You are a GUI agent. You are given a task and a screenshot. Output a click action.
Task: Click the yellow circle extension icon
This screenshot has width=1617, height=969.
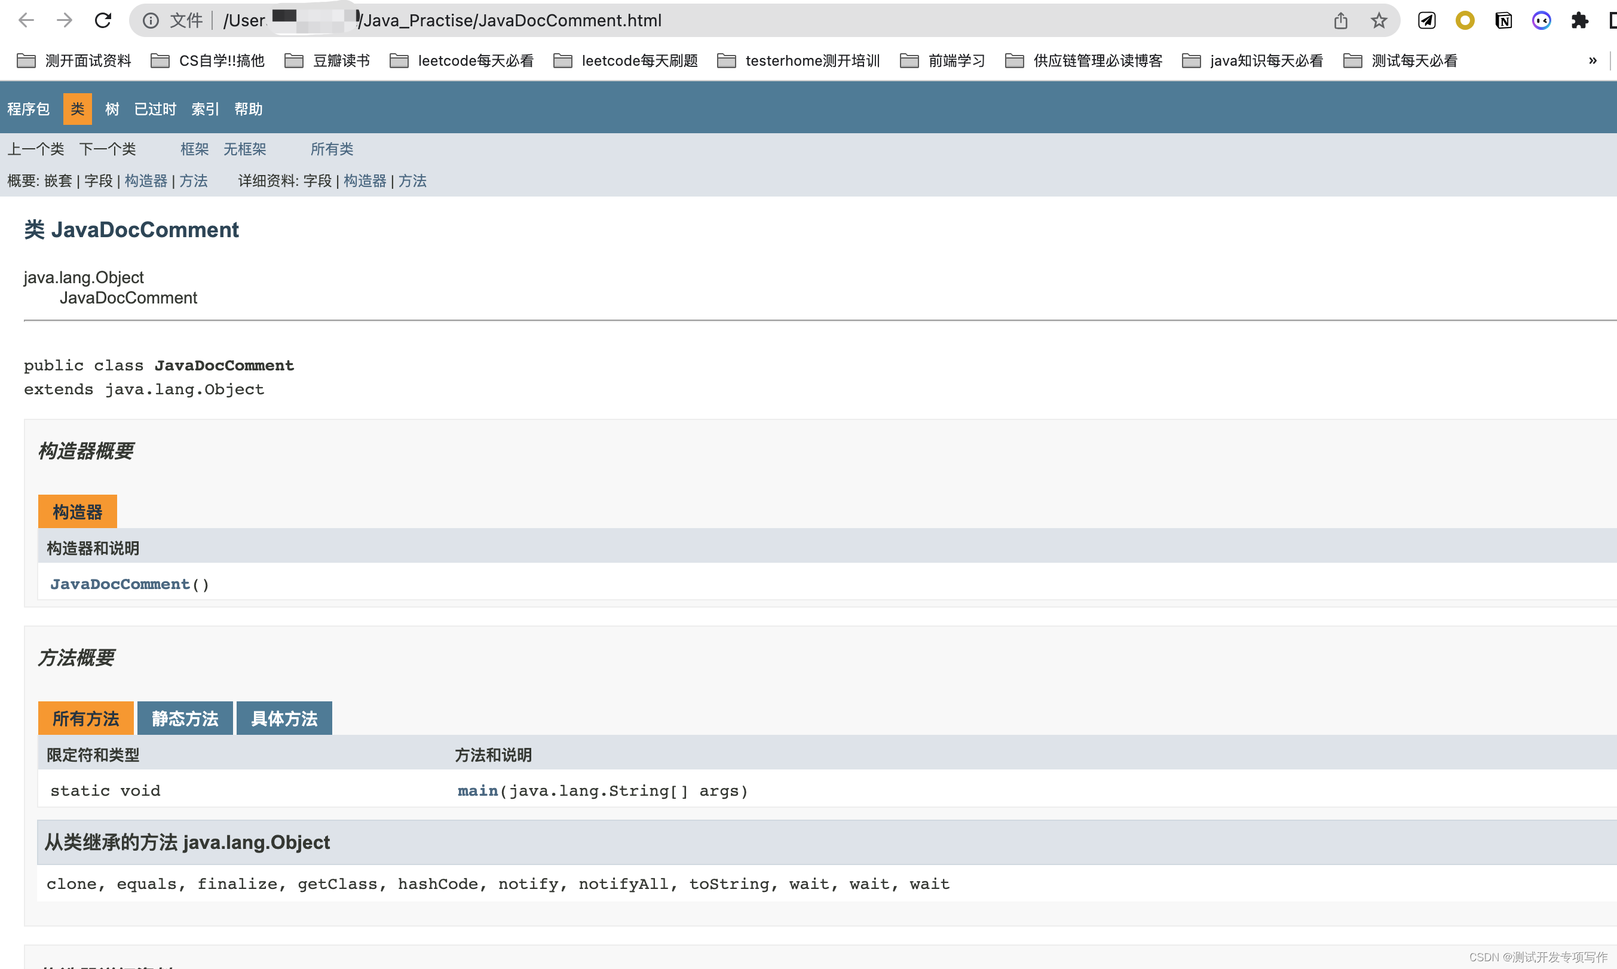[1465, 20]
